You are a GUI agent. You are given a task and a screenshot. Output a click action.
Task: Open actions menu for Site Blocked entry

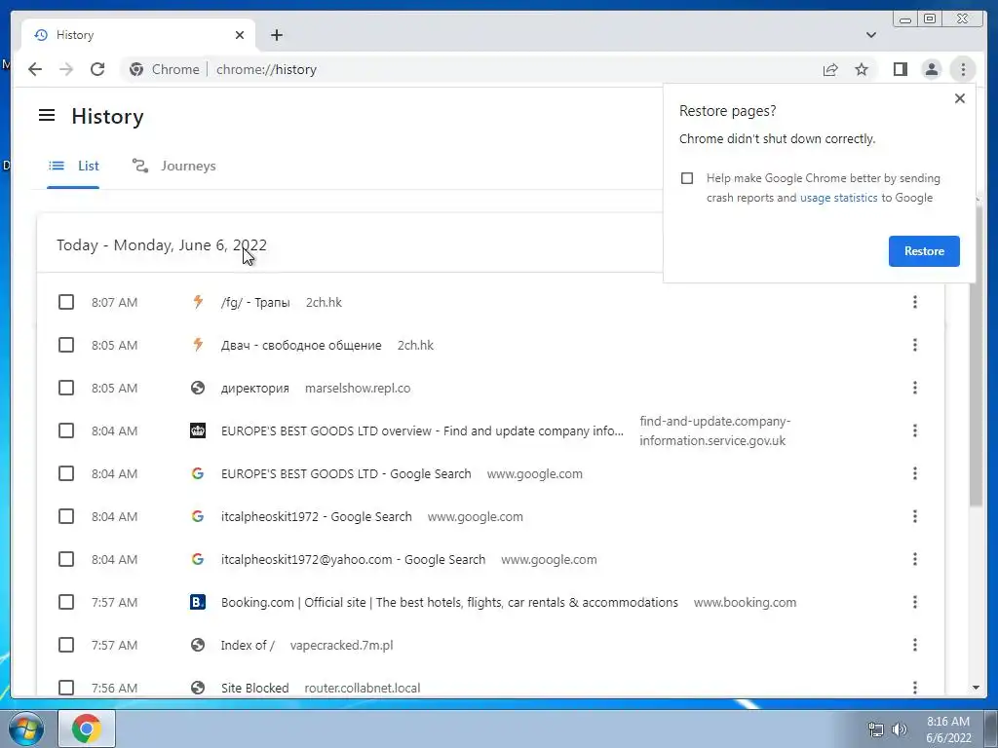pyautogui.click(x=914, y=688)
